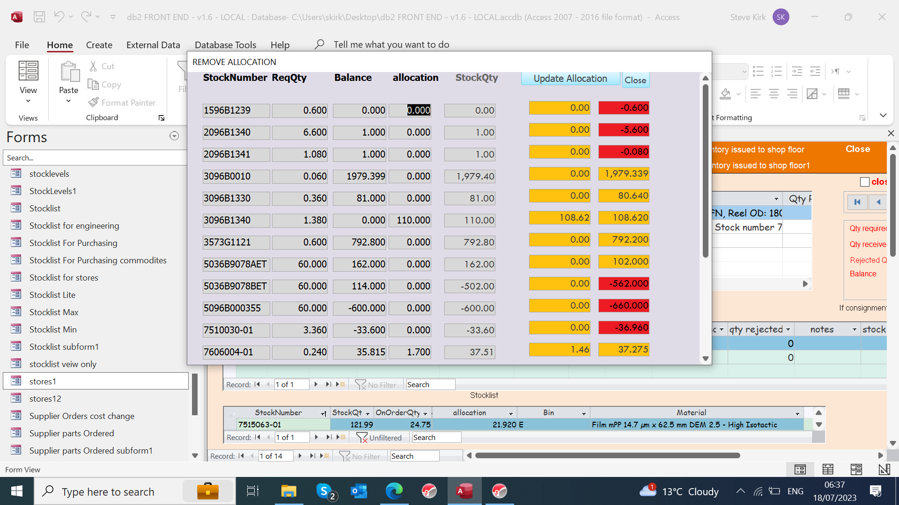Select the Home ribbon tab
899x505 pixels.
[x=60, y=45]
